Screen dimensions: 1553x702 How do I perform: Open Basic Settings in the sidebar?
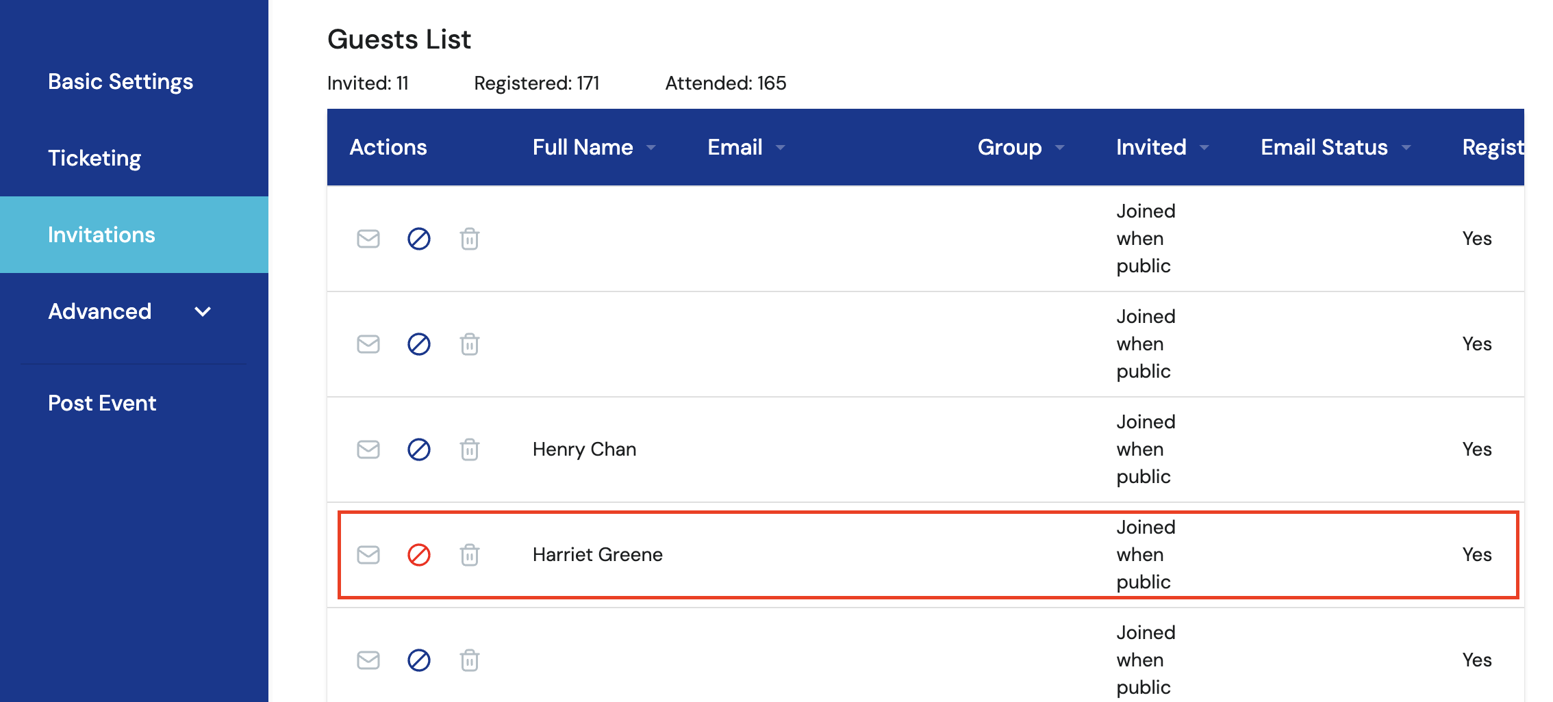coord(121,81)
